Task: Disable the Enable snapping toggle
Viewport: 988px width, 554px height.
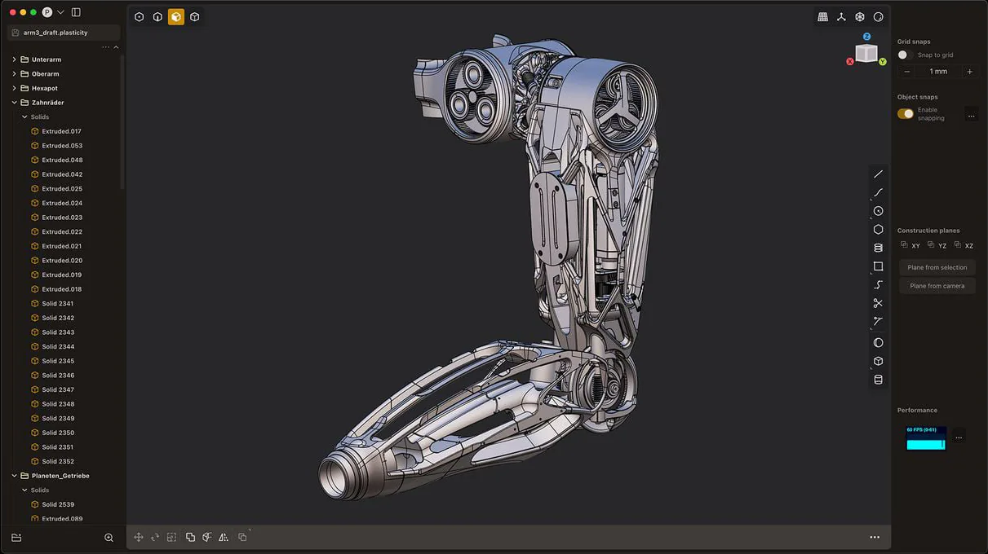Action: (906, 113)
